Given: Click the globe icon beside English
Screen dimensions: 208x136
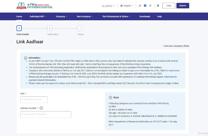Looking at the screenshot, I should pos(121,6).
